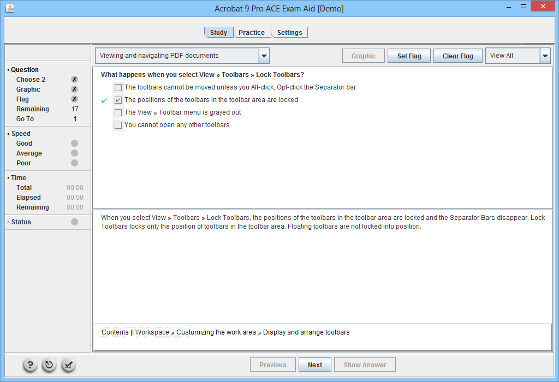This screenshot has height=382, width=559.
Task: Click the Choose 2 label
Action: click(x=31, y=80)
